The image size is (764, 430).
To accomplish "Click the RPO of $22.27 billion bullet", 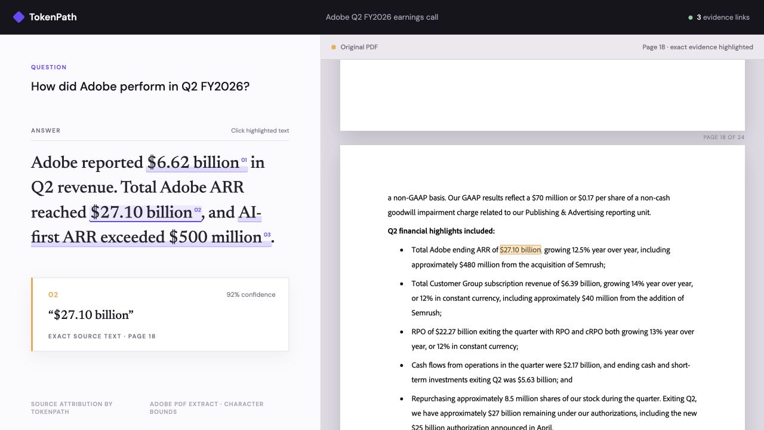I will pyautogui.click(x=553, y=339).
